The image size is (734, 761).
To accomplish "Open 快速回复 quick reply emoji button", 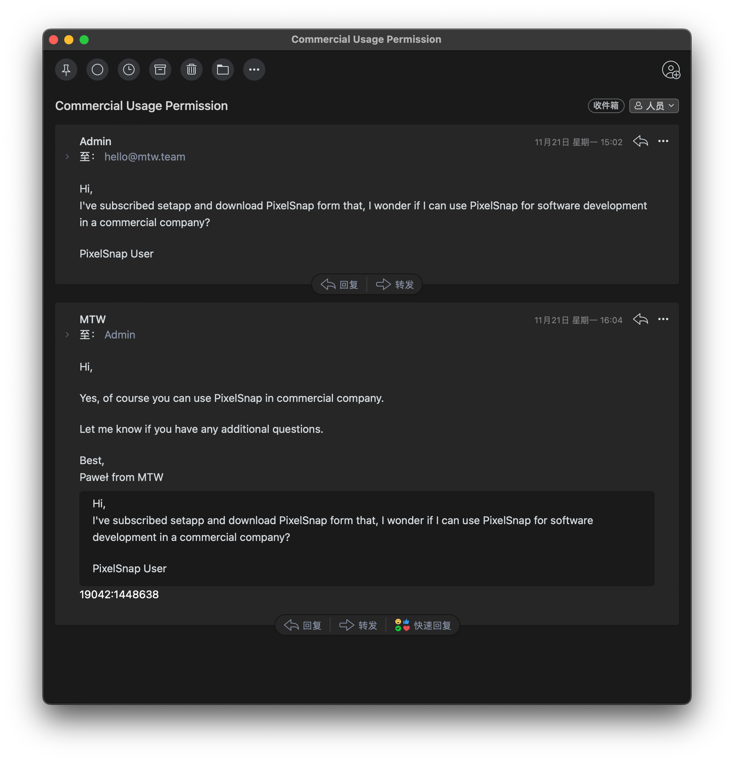I will 423,625.
